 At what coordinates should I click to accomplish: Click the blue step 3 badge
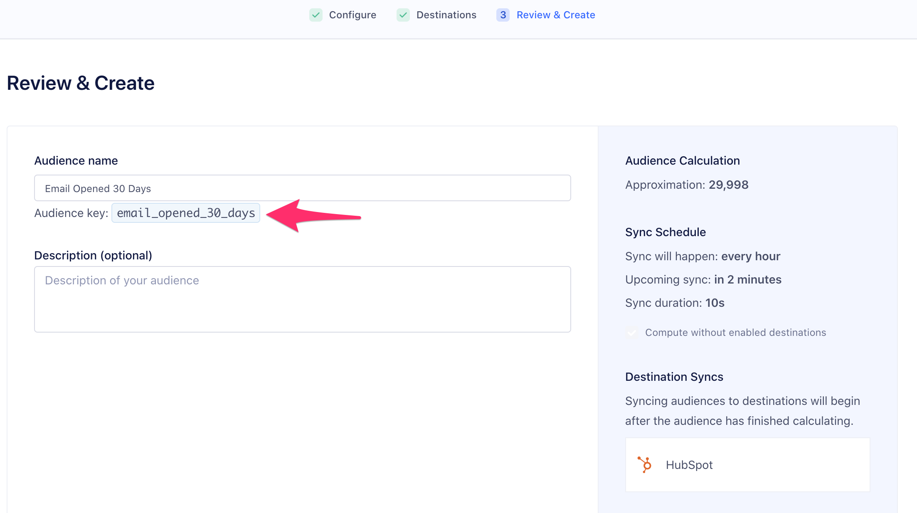coord(503,15)
